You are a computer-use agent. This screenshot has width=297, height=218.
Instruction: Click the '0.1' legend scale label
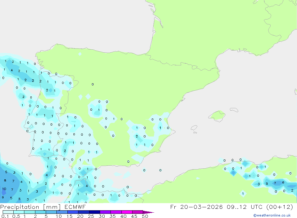5,216
